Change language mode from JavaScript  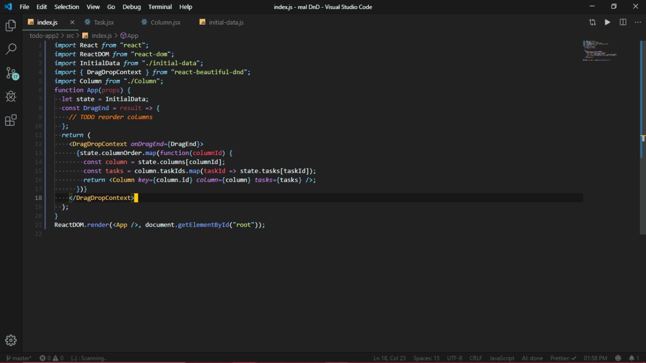point(502,358)
